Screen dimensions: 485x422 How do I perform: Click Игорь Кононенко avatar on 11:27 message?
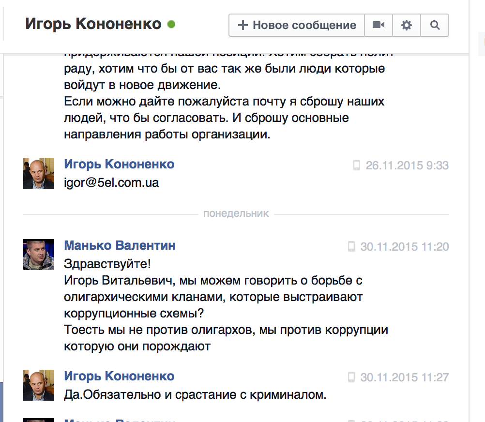click(39, 385)
